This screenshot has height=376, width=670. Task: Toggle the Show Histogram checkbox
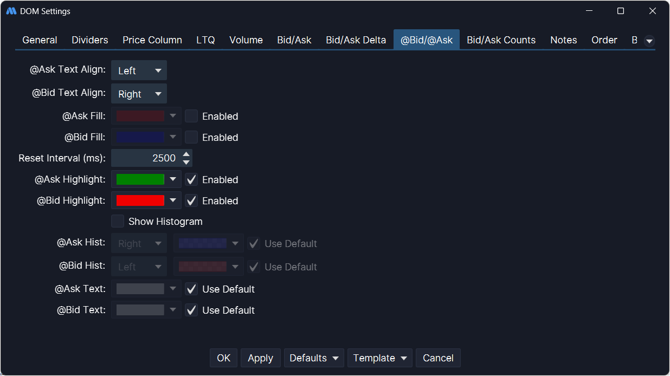pos(118,222)
